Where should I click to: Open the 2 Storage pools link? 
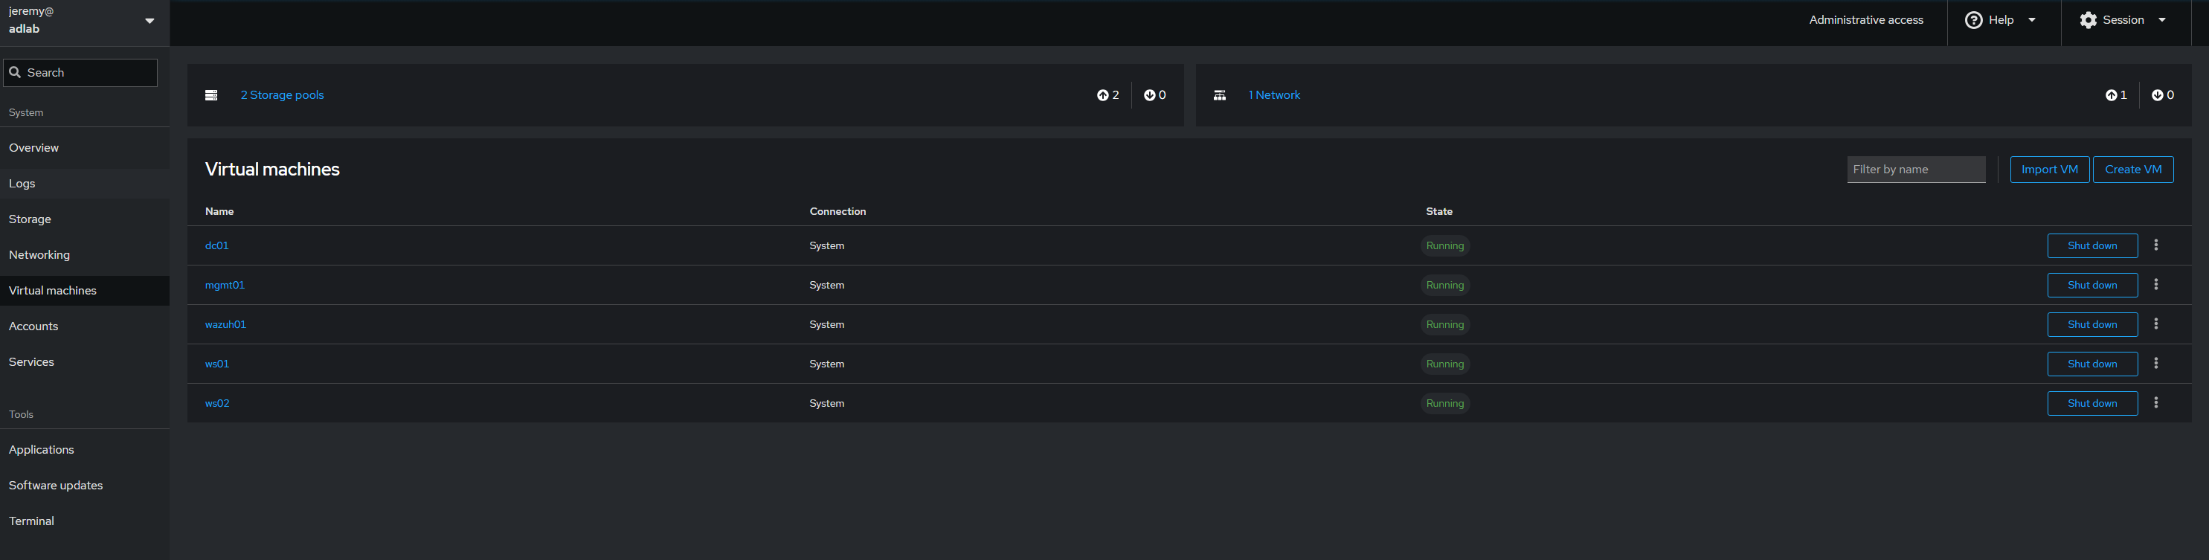point(282,95)
